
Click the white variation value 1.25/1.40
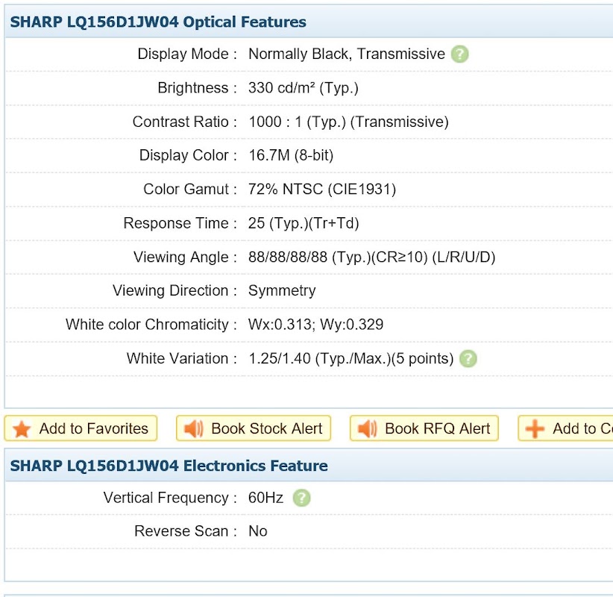(280, 358)
